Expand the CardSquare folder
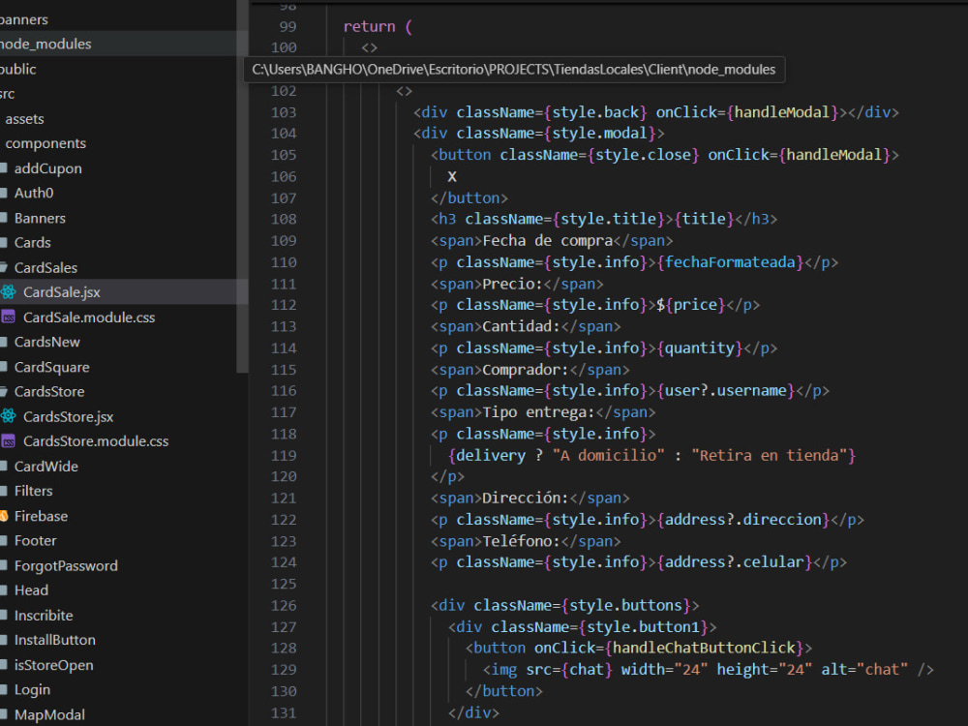This screenshot has width=968, height=726. point(52,367)
